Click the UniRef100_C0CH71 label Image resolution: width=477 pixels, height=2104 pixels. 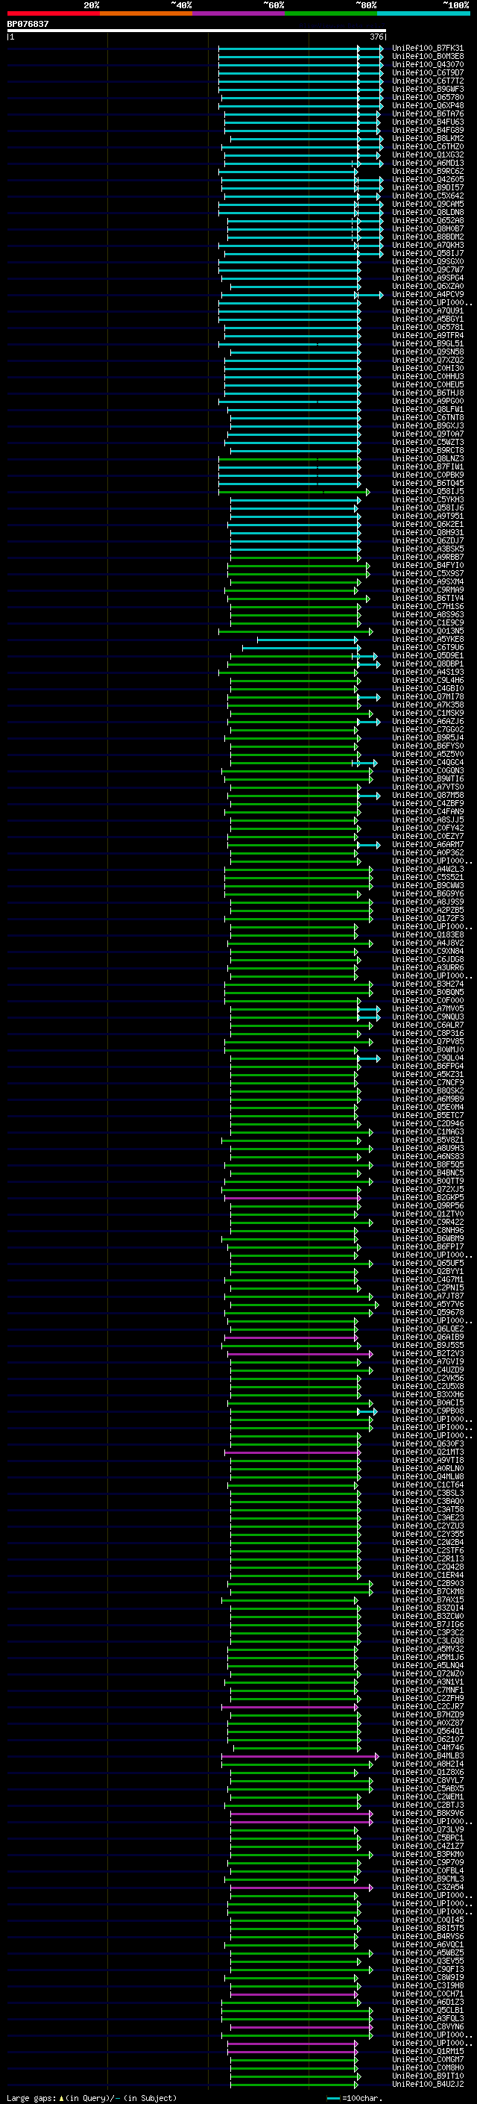click(427, 1994)
